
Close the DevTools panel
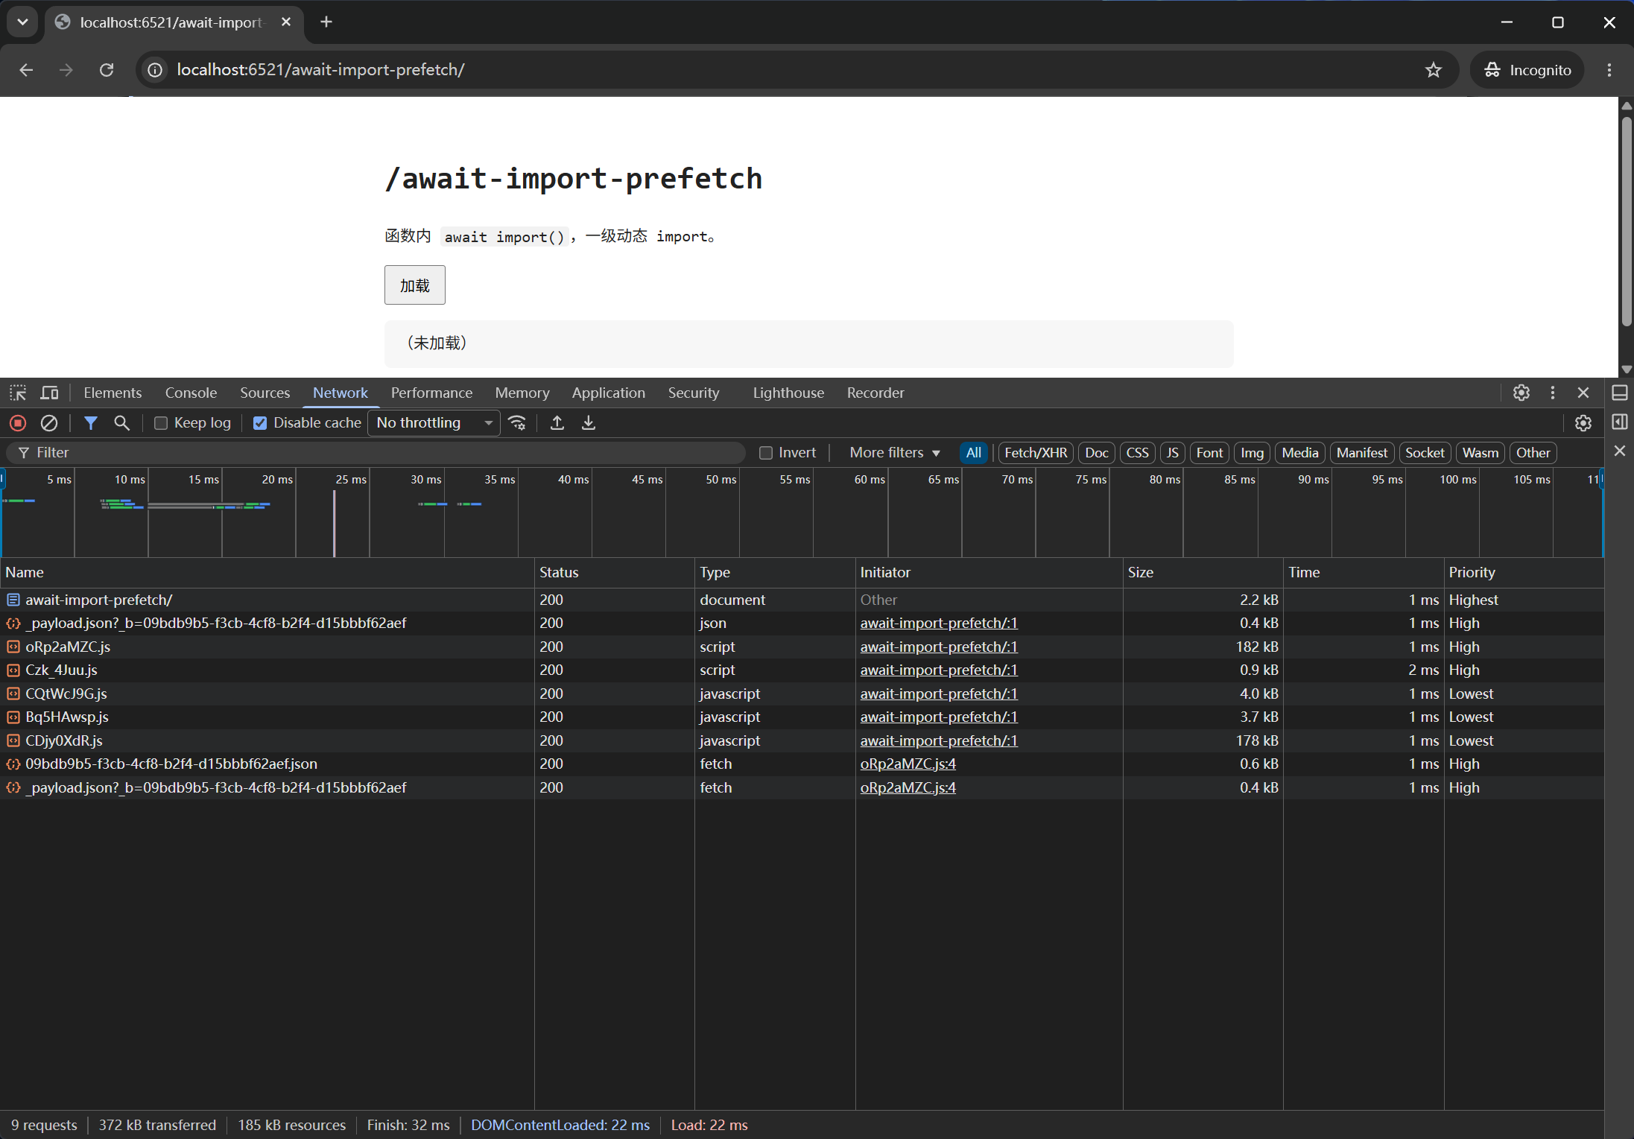pos(1583,393)
